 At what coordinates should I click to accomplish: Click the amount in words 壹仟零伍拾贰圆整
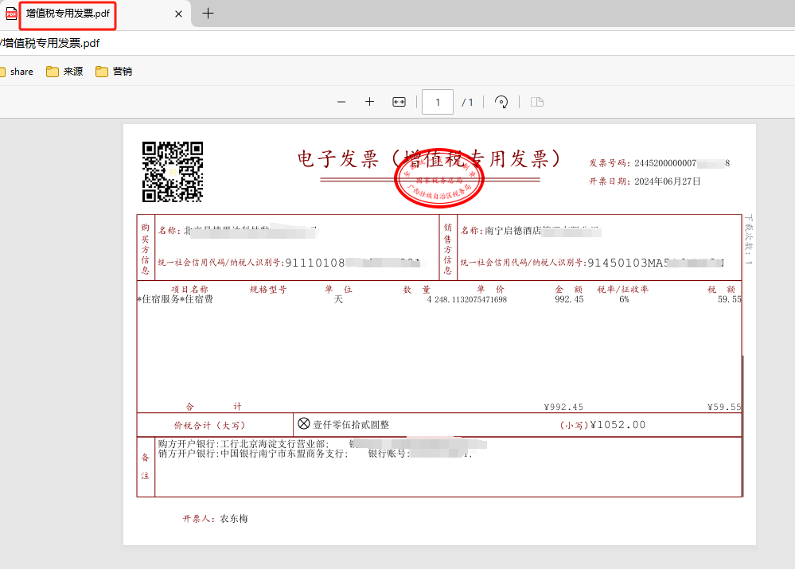tap(351, 425)
